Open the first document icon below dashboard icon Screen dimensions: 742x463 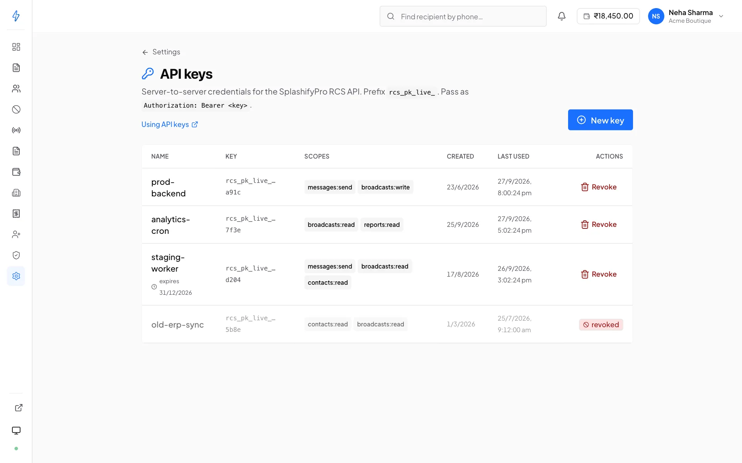pyautogui.click(x=16, y=68)
